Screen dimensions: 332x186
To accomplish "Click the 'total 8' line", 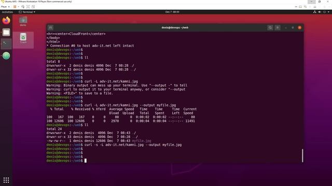I will tap(53, 61).
